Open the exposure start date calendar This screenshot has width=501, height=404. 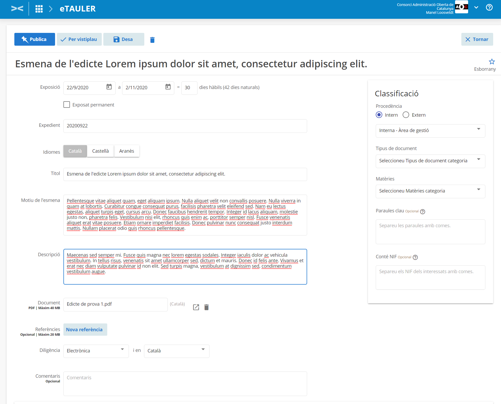click(x=109, y=87)
